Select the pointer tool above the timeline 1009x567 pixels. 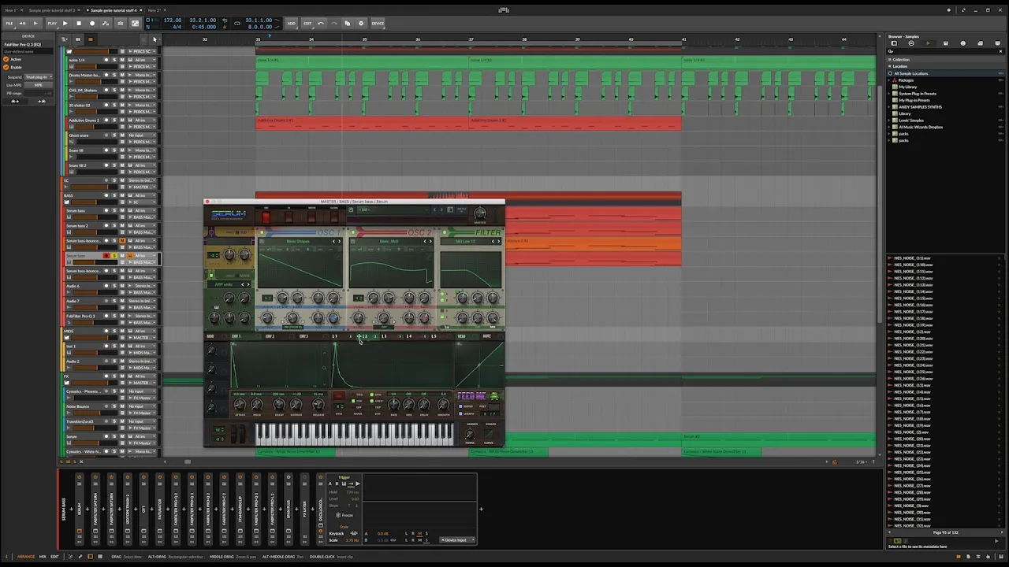point(155,39)
